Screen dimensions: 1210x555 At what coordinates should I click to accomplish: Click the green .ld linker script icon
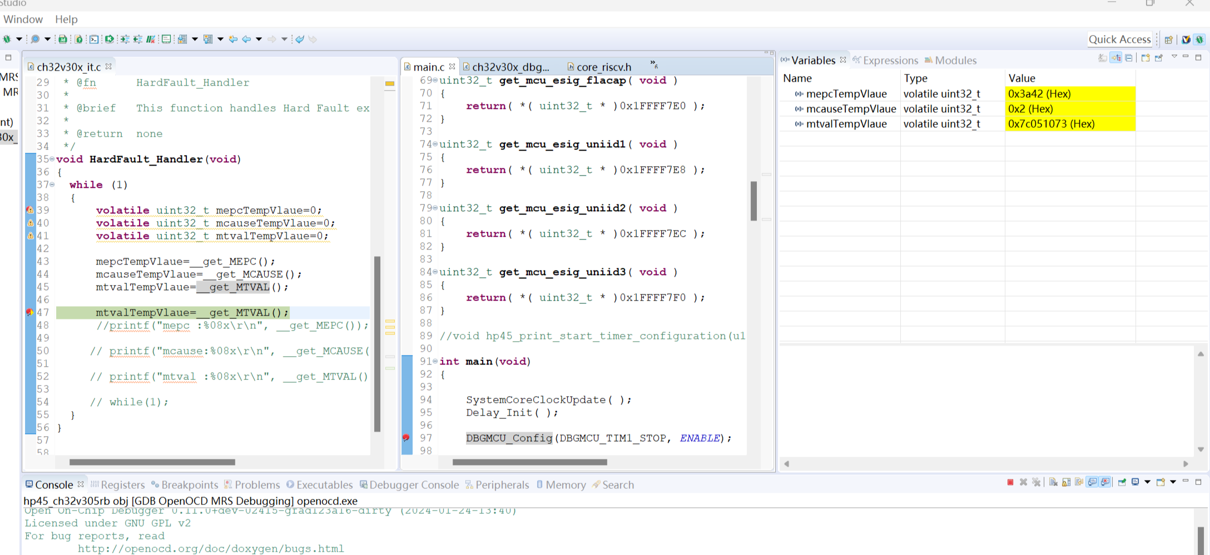(x=63, y=39)
